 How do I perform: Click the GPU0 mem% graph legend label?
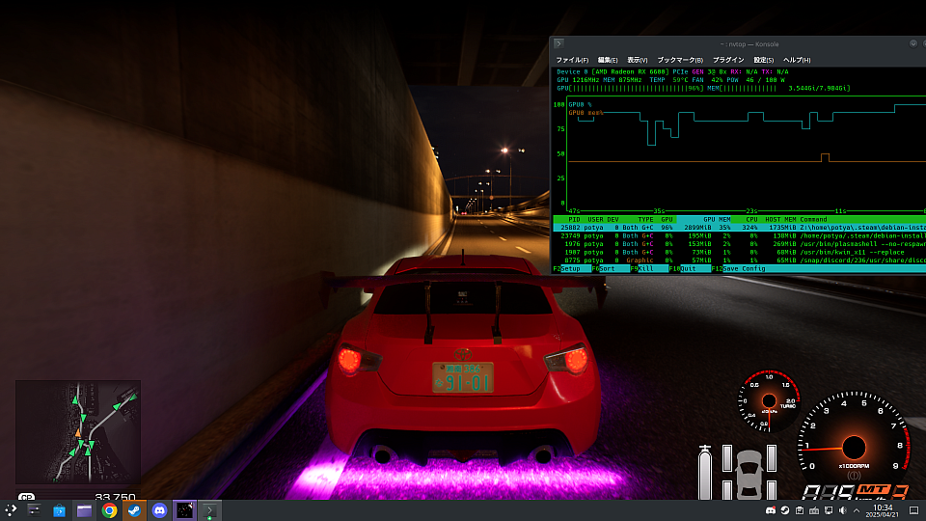(x=586, y=113)
